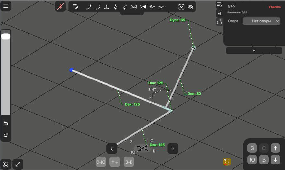Rotate view with the right chevron
Image resolution: width=285 pixels, height=170 pixels.
[173, 149]
